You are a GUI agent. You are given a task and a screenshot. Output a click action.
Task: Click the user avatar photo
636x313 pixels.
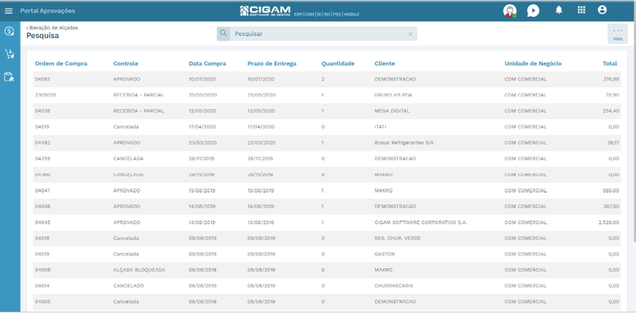pyautogui.click(x=510, y=11)
